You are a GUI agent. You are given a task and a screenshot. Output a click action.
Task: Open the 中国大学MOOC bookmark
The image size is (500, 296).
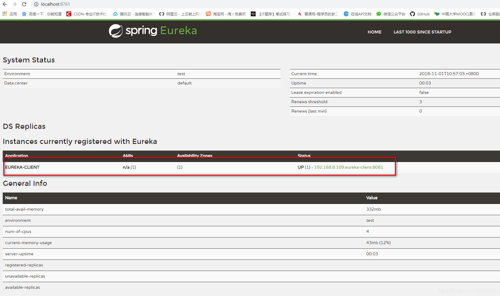tap(455, 14)
